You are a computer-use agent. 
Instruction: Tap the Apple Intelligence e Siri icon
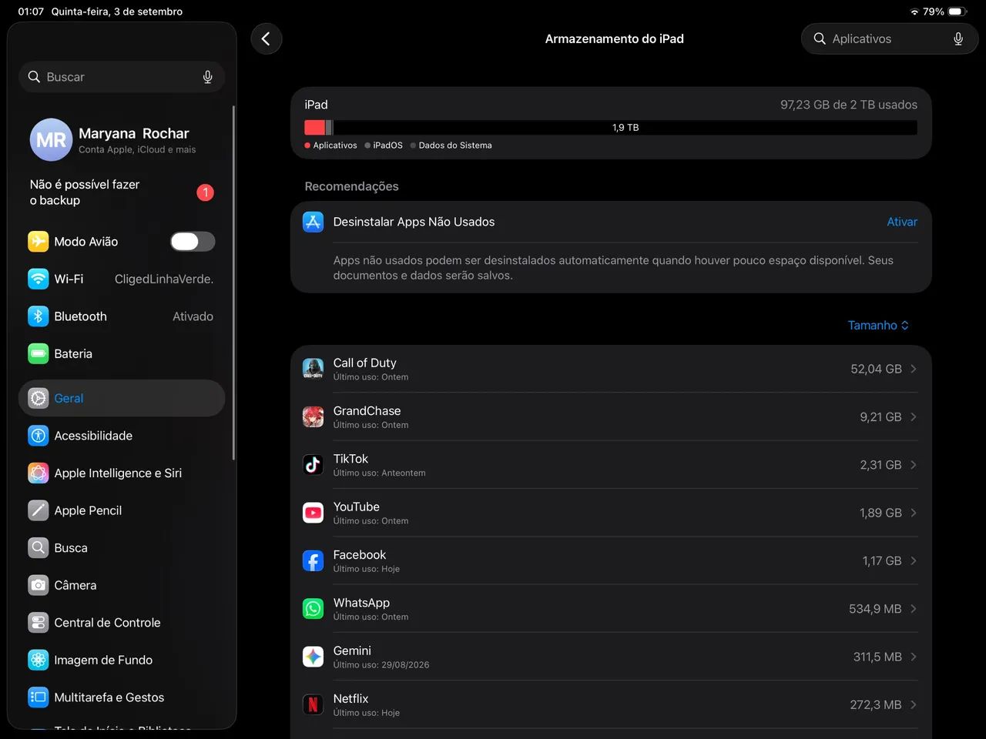38,473
